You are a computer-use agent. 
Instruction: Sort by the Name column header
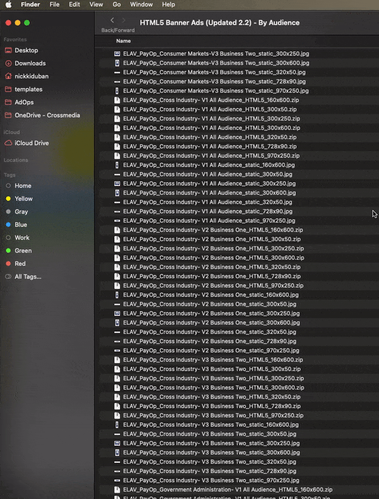pyautogui.click(x=123, y=40)
